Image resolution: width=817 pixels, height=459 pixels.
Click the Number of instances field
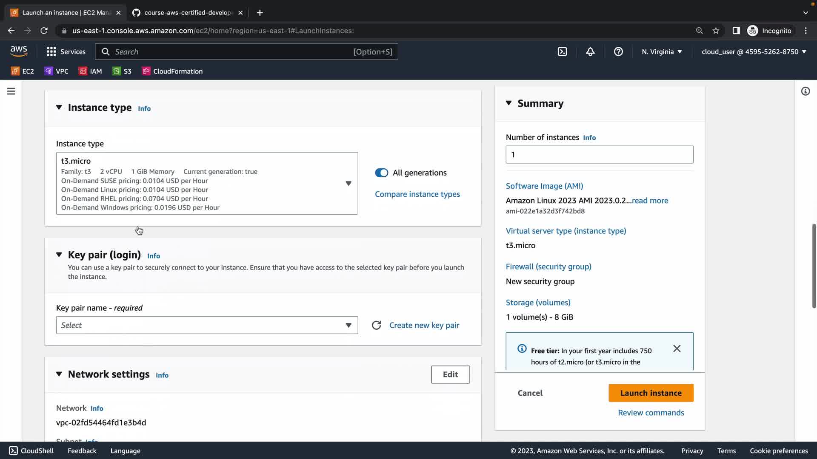click(599, 154)
